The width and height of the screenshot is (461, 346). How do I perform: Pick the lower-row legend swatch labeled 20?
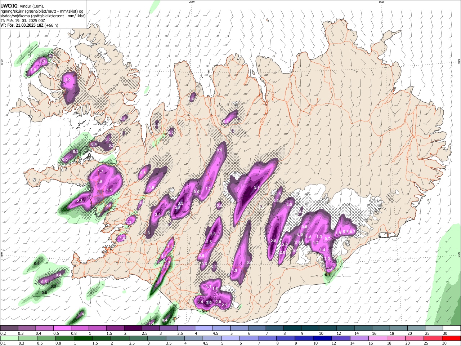415,338
